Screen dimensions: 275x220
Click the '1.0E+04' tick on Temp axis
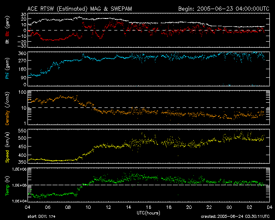coord(19,201)
